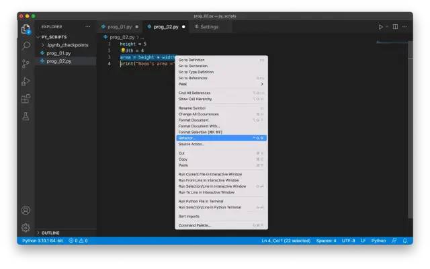Choose Format Selection
430x269 pixels.
pyautogui.click(x=221, y=132)
